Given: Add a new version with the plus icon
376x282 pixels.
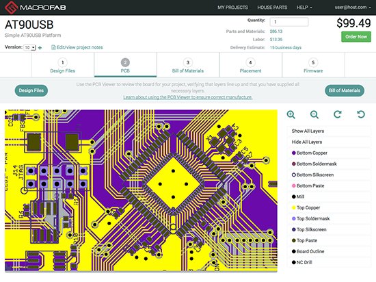Looking at the screenshot, I should point(40,48).
